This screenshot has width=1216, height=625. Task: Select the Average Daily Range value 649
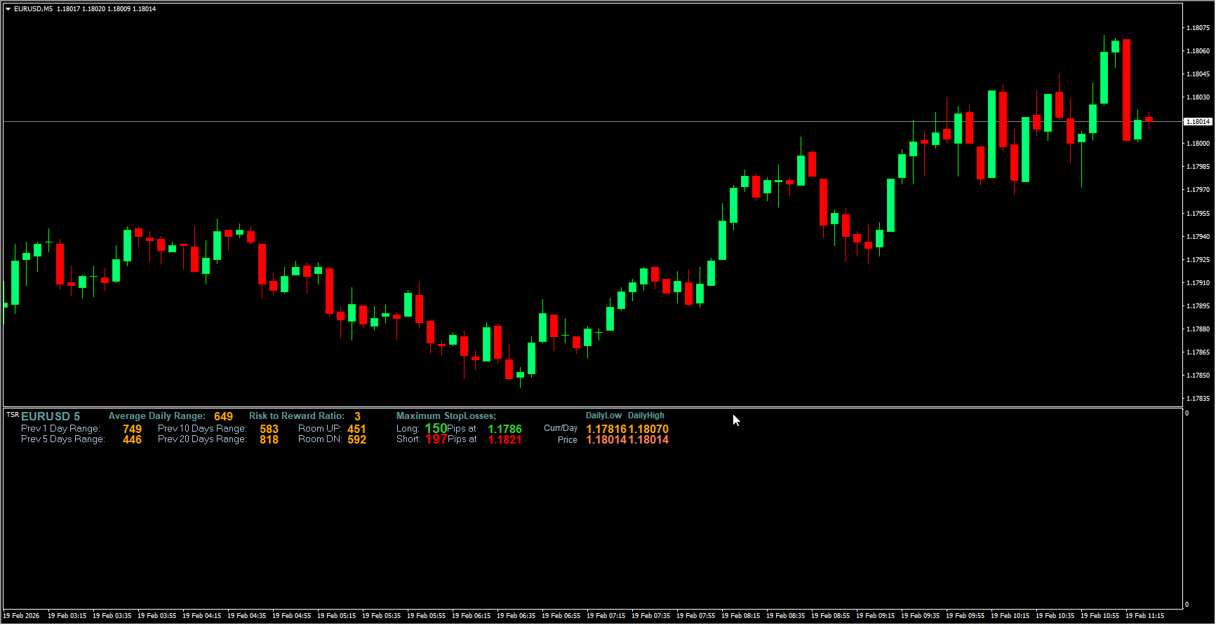pos(223,417)
